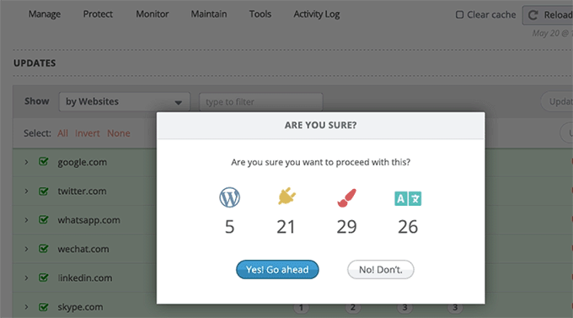This screenshot has height=318, width=573.
Task: Uncheck the skype.com checkbox
Action: coord(44,307)
